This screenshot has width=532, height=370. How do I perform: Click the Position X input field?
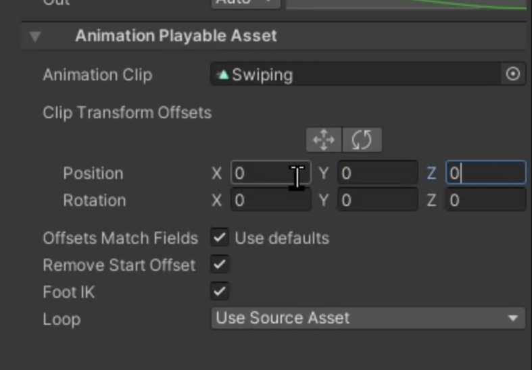click(x=270, y=174)
